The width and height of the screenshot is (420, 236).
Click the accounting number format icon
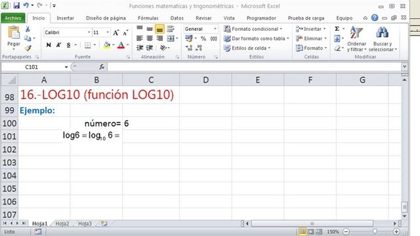point(189,39)
